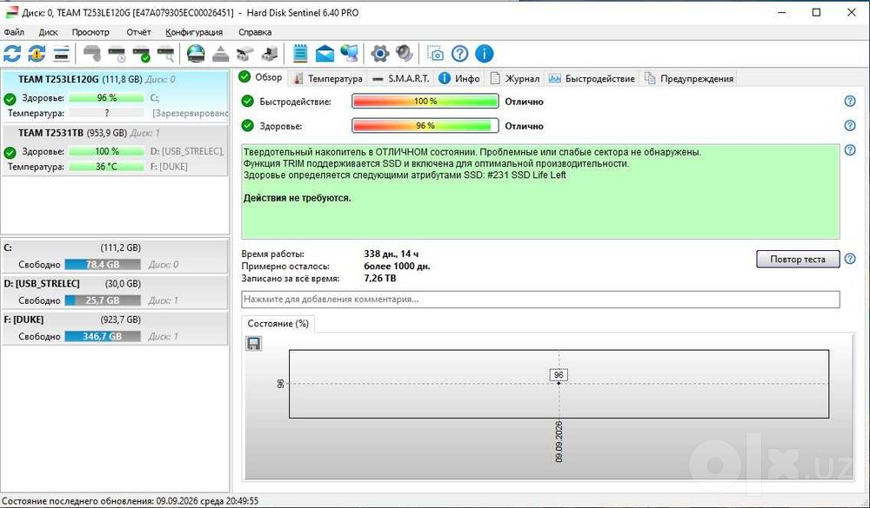Viewport: 870px width, 508px height.
Task: Open the Файл menu
Action: pyautogui.click(x=14, y=32)
